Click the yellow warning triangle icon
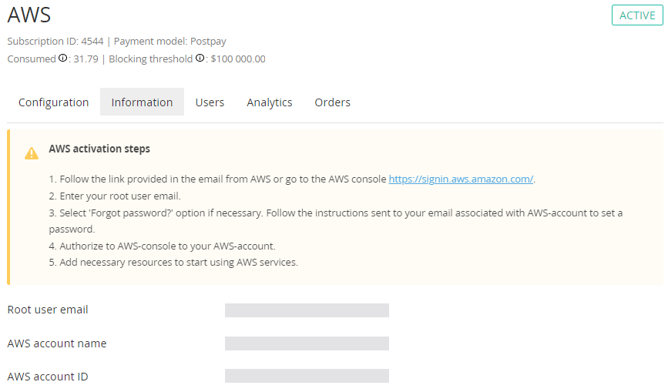This screenshot has width=668, height=392. (32, 153)
